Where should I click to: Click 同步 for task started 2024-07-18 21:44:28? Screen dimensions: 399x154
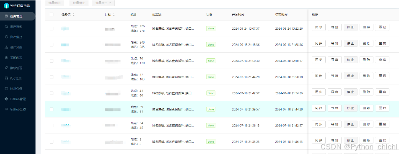tap(319, 76)
